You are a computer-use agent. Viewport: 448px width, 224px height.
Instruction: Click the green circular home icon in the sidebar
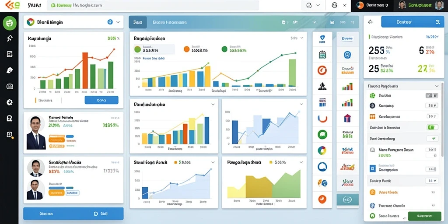(10, 23)
